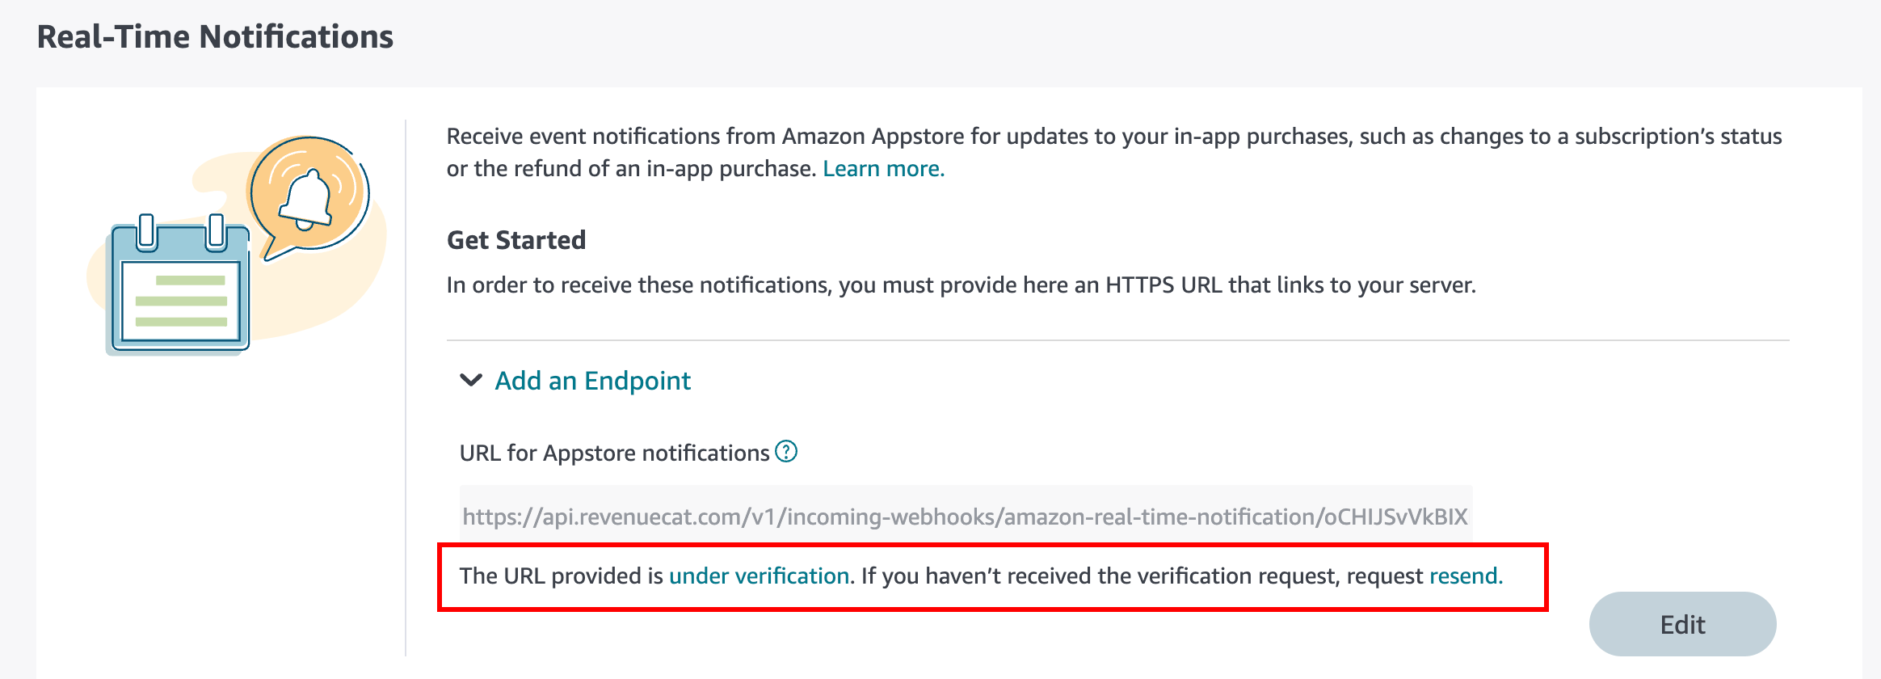This screenshot has height=679, width=1881.
Task: Click the Real-Time Notifications page heading
Action: [215, 37]
